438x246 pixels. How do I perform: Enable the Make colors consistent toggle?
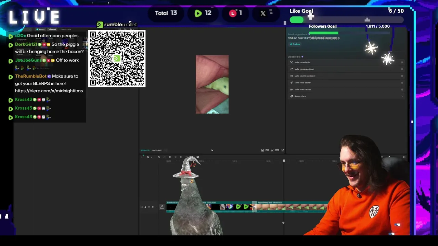point(402,69)
